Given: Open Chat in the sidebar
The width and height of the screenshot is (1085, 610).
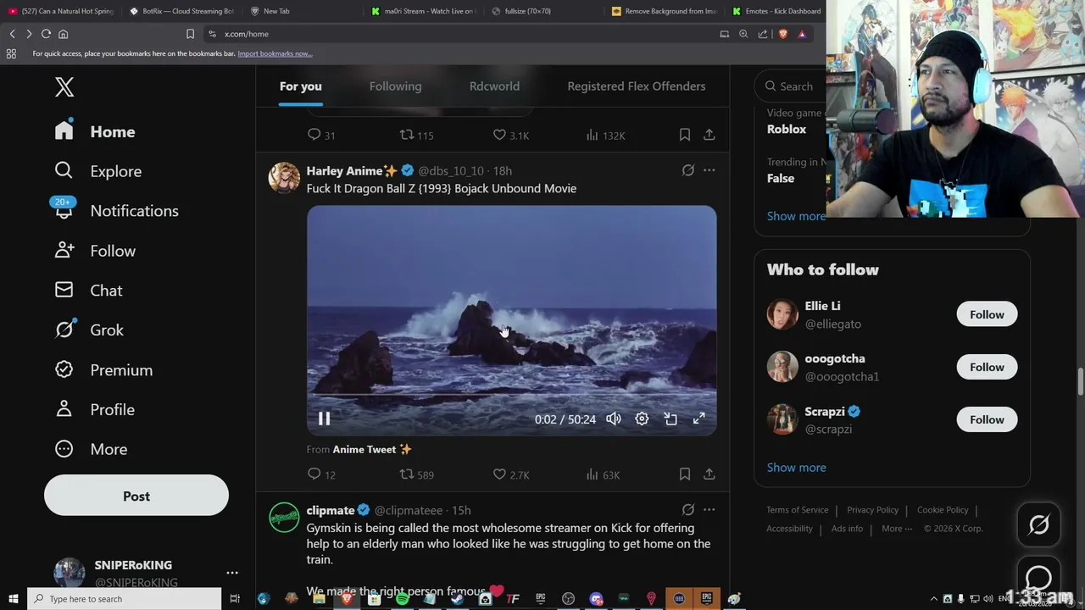Looking at the screenshot, I should pos(89,291).
